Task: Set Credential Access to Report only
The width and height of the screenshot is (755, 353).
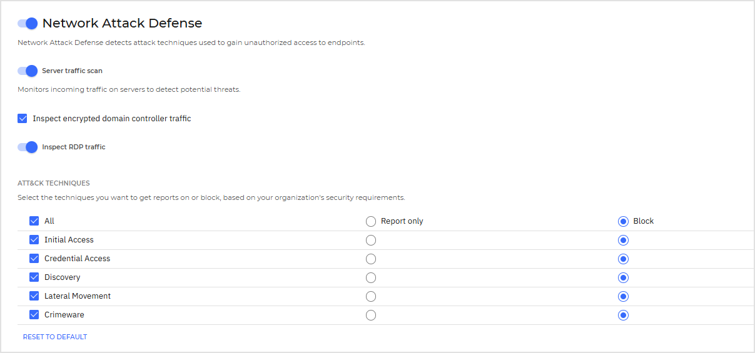Action: point(371,259)
